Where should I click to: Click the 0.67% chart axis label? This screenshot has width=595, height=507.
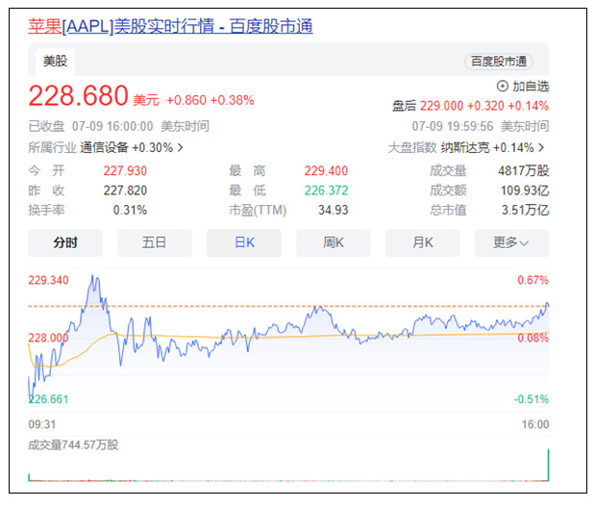533,280
